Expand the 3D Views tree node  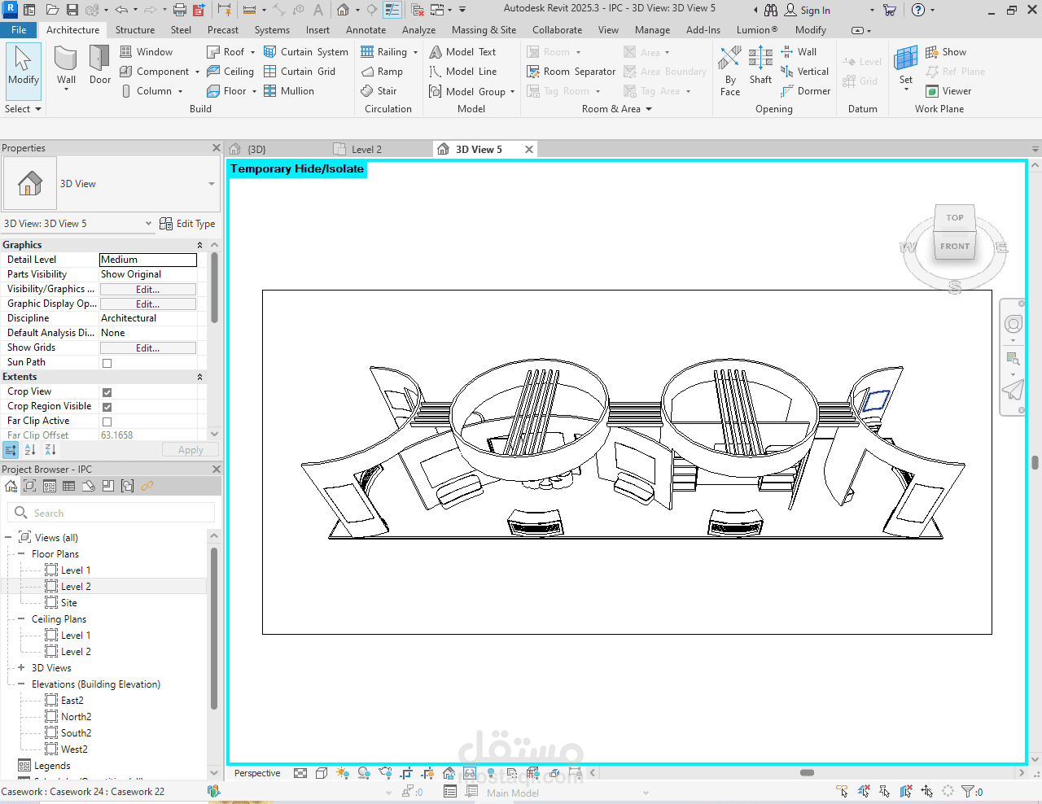click(x=21, y=668)
